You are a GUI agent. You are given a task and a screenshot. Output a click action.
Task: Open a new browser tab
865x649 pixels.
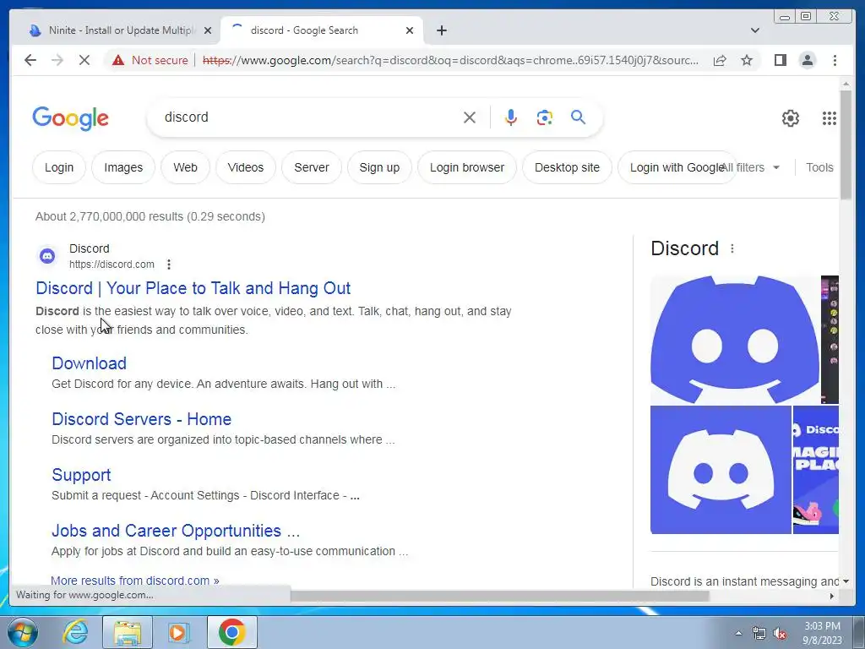click(441, 30)
